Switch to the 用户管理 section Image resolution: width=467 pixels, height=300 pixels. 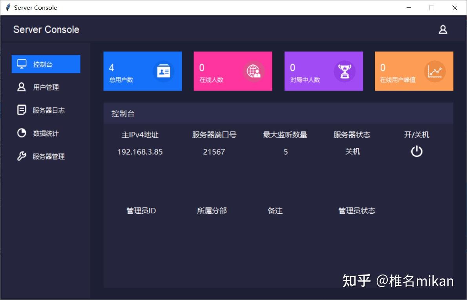[46, 87]
